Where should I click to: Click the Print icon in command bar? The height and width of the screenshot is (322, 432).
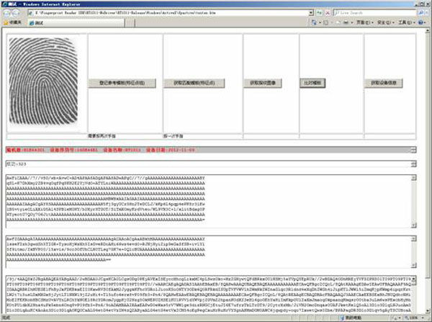tap(346, 22)
